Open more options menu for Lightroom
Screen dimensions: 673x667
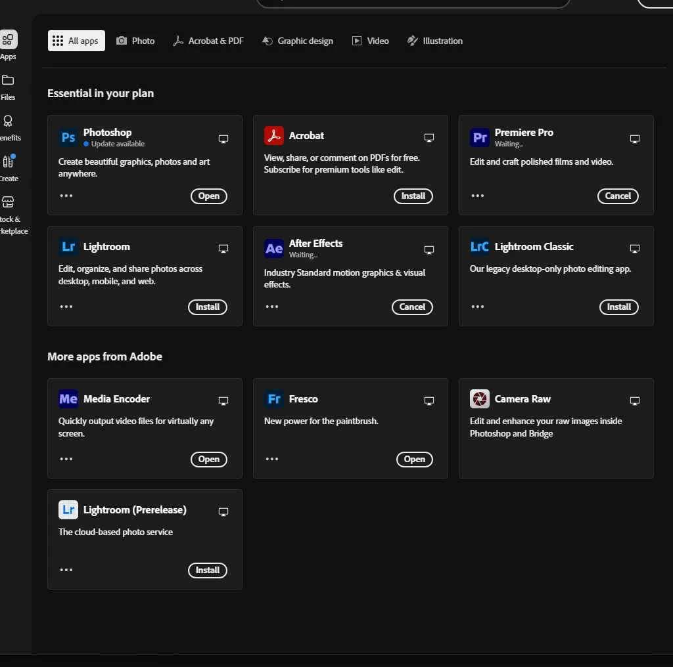[66, 307]
